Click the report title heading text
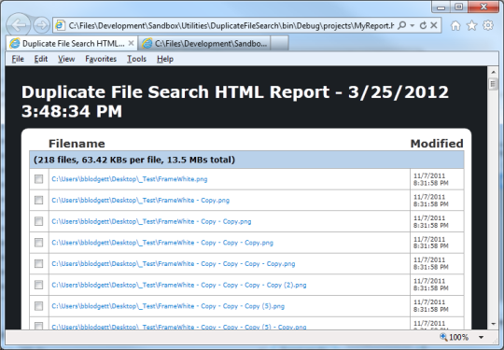Screen dimensions: 504x350 (235, 102)
